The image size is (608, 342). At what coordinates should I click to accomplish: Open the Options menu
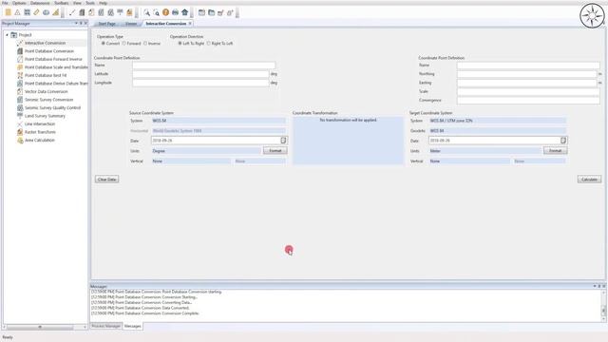click(x=19, y=3)
